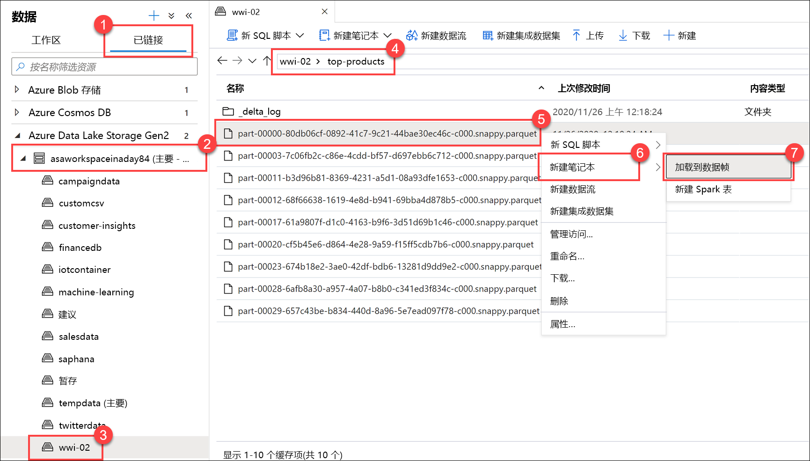
Task: Expand the Azure Cosmos DB node
Action: point(17,112)
